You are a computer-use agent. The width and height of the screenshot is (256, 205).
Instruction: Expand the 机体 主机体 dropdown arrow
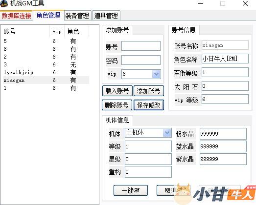click(x=167, y=133)
